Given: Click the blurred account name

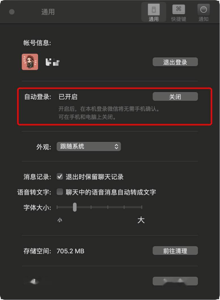Looking at the screenshot, I should coord(52,62).
